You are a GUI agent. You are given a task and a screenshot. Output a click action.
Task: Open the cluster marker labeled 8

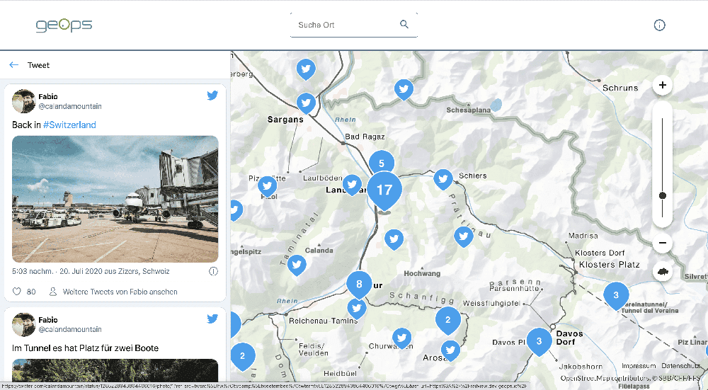[x=359, y=285]
